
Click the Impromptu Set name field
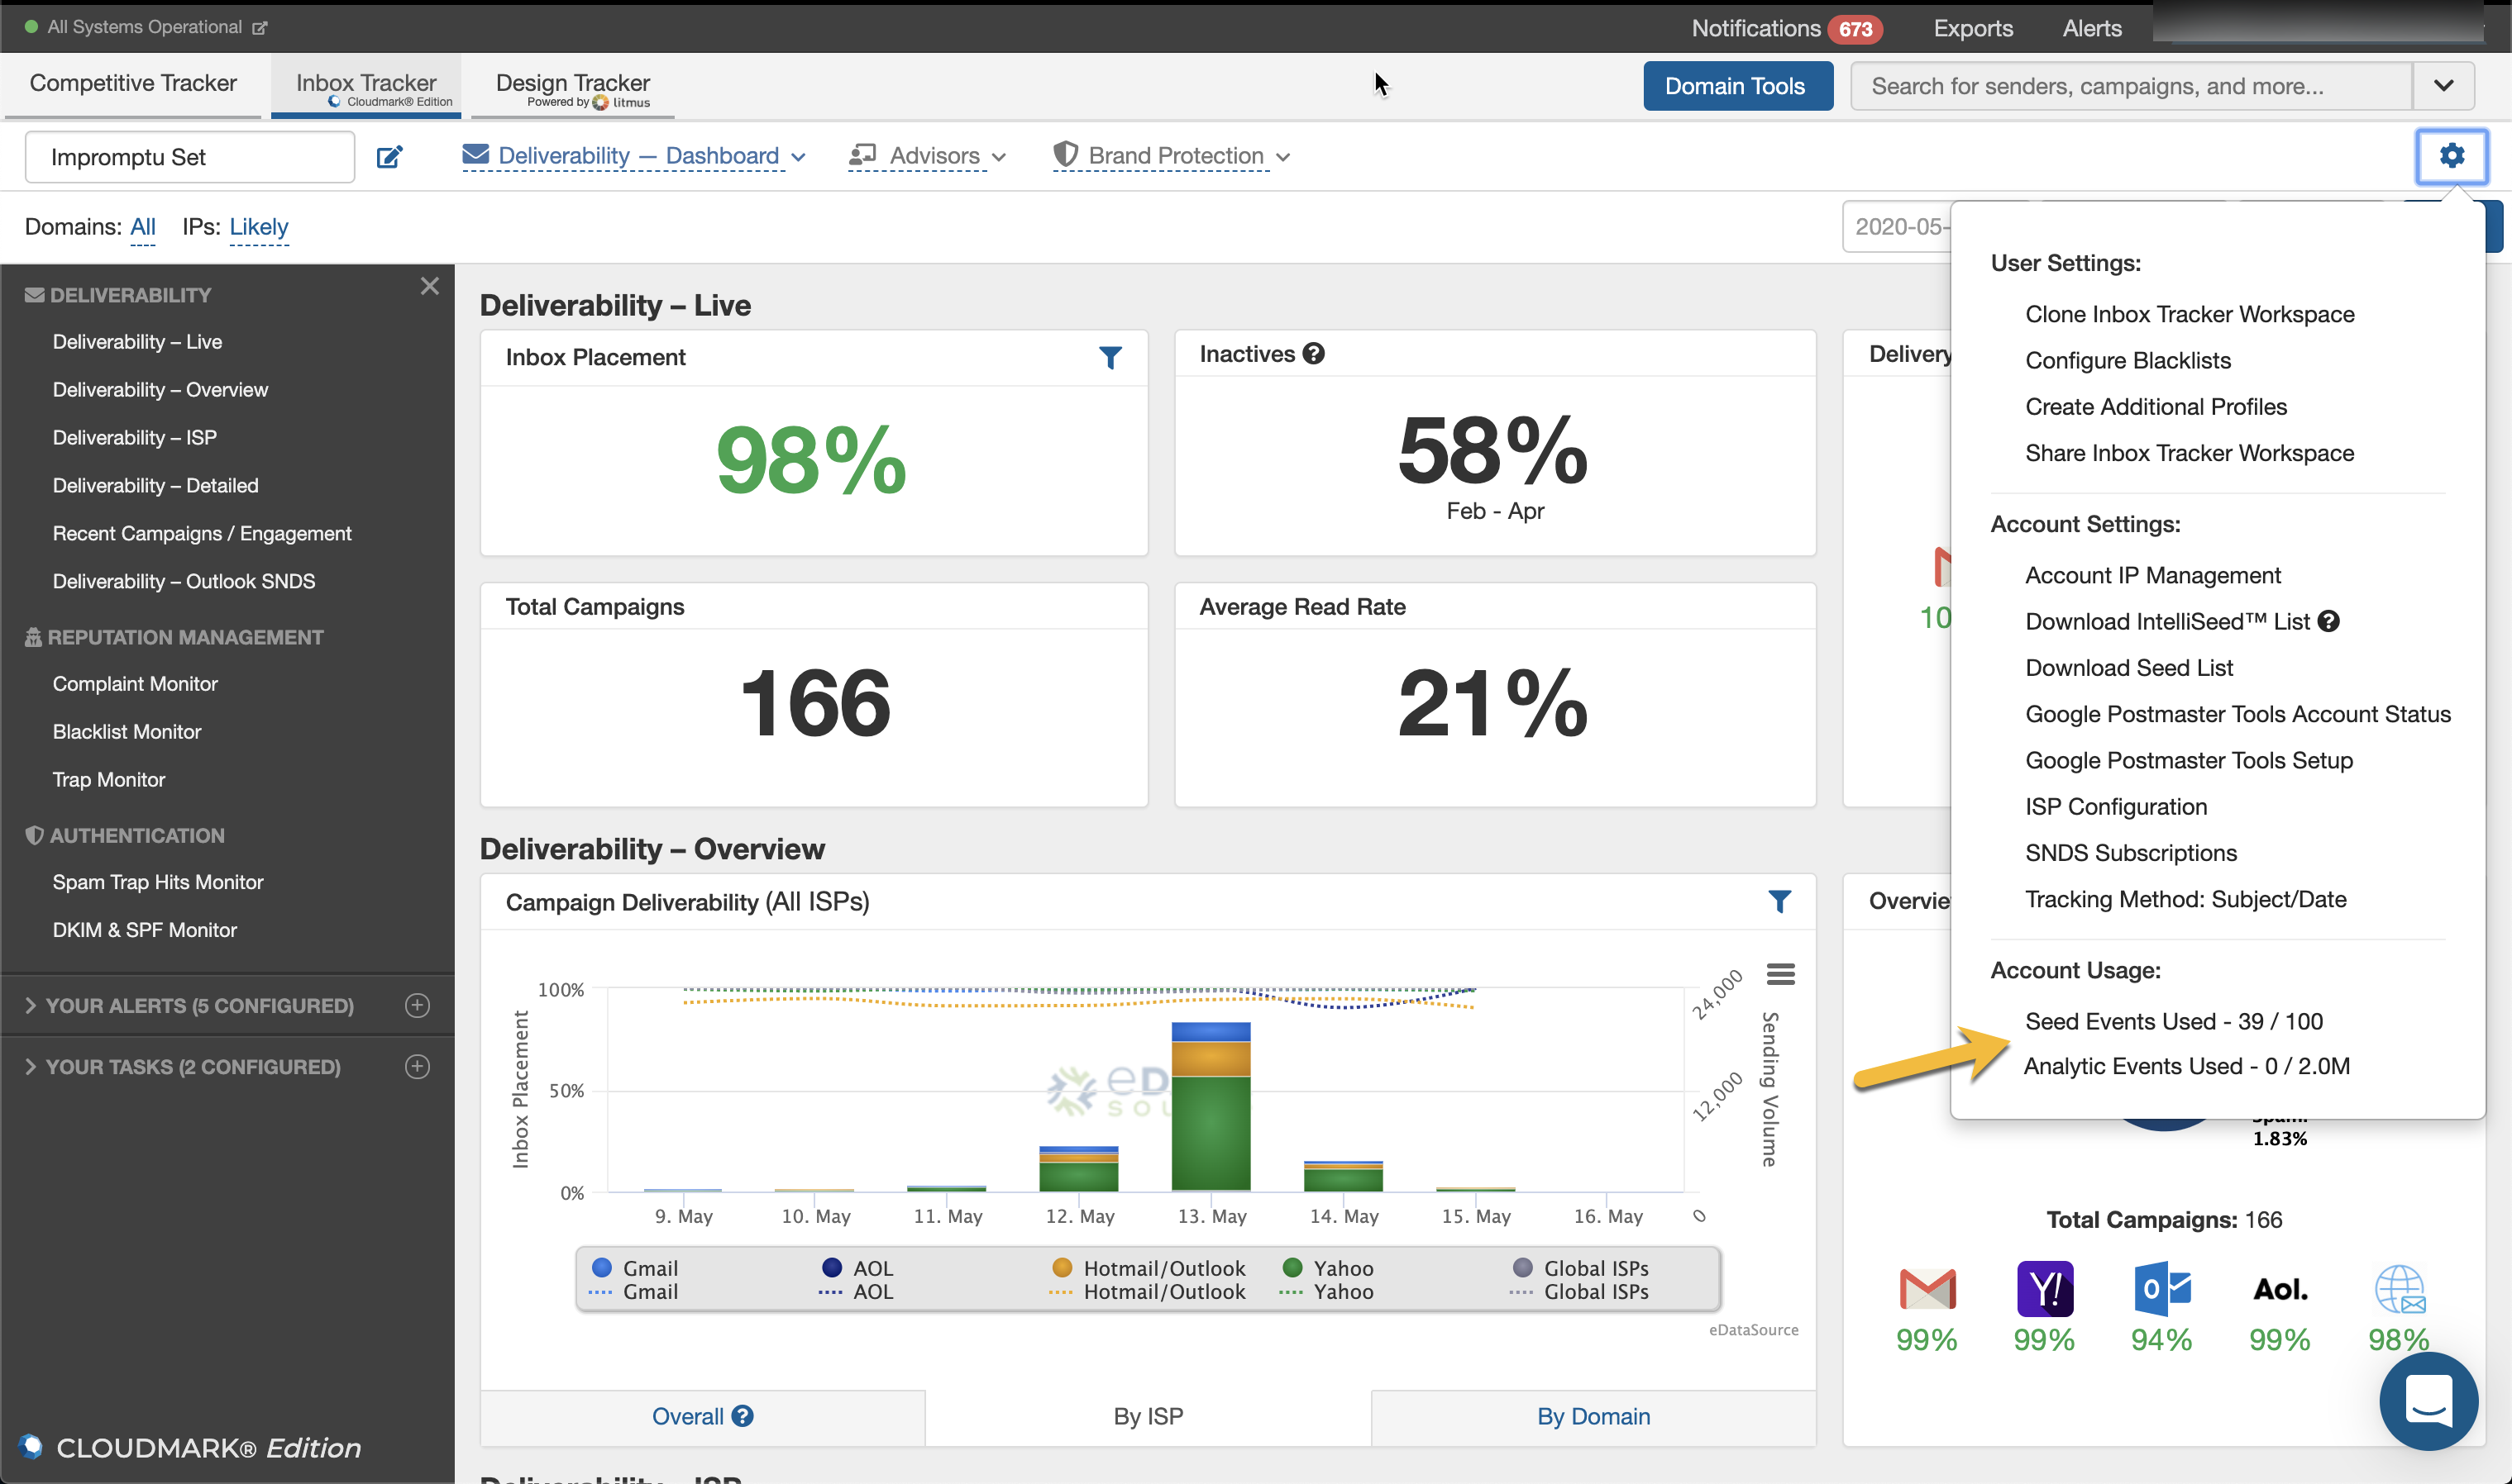click(x=190, y=157)
